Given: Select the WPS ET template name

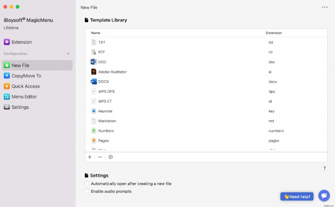Looking at the screenshot, I should [x=105, y=101].
